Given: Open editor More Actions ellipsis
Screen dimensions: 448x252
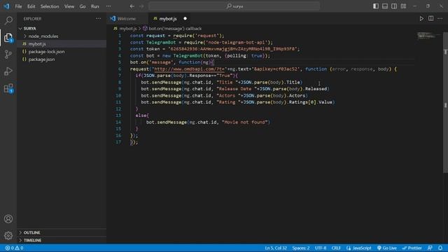Looking at the screenshot, I should tap(440, 19).
